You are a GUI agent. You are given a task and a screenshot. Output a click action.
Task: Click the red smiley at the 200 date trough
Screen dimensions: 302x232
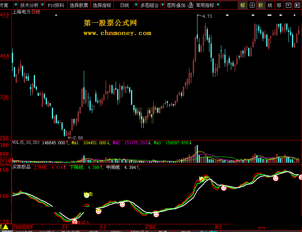point(156,214)
